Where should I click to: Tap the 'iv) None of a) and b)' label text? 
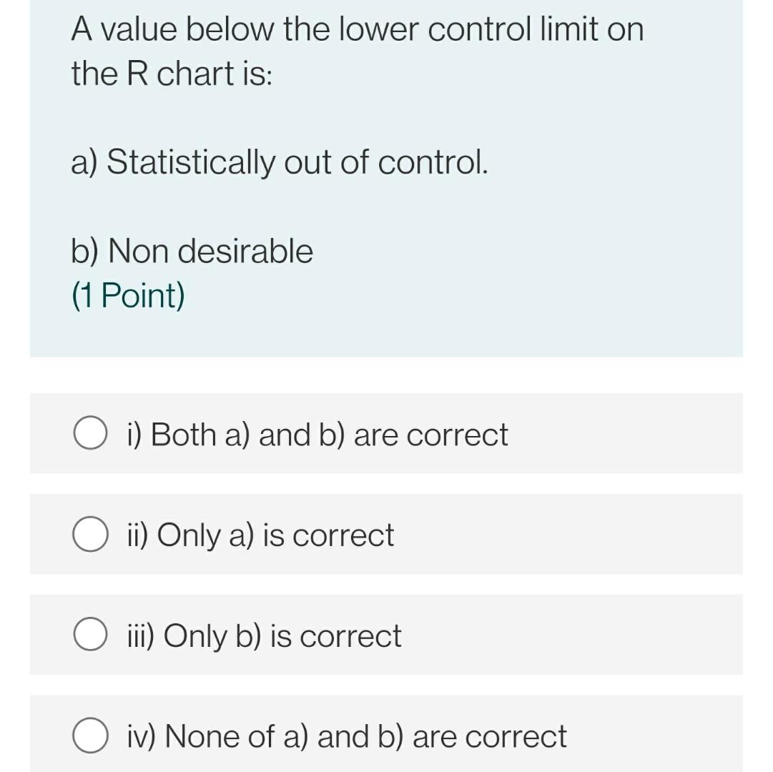(x=265, y=736)
